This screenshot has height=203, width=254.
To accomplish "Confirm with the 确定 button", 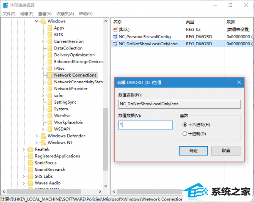I will click(x=193, y=151).
